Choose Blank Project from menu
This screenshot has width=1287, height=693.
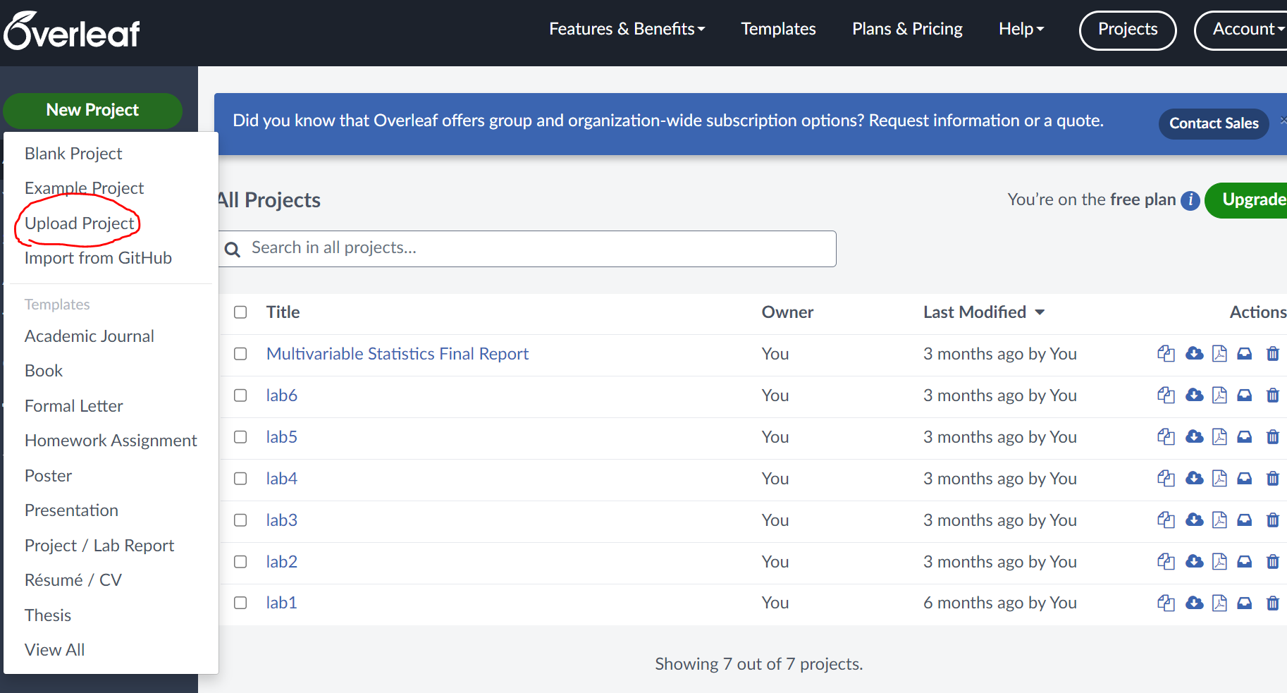point(73,154)
